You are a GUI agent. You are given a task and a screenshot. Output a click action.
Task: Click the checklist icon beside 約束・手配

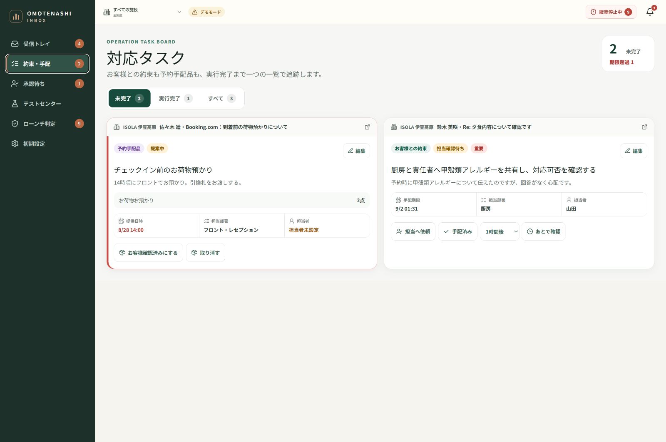click(15, 64)
